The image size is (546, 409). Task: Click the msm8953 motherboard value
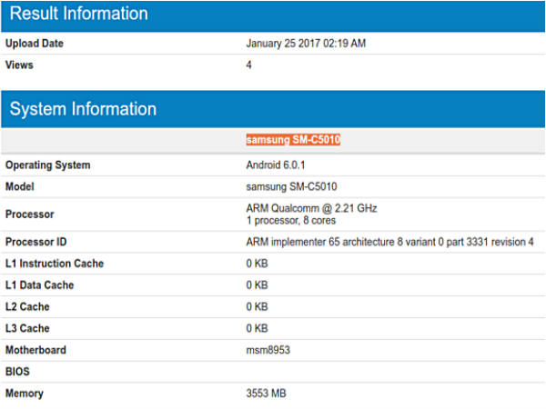click(268, 350)
